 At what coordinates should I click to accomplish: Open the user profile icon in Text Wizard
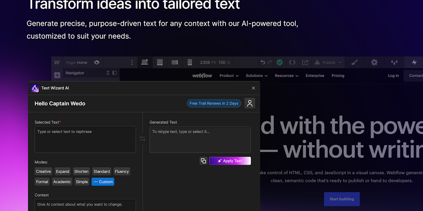tap(250, 103)
